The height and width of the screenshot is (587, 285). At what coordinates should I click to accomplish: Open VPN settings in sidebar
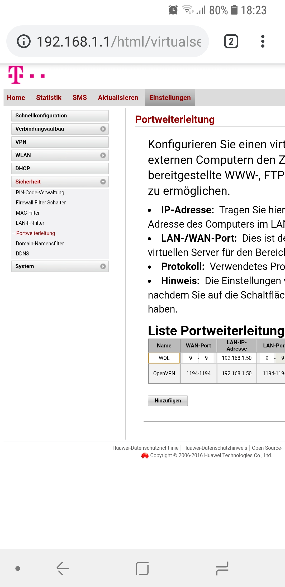click(60, 142)
